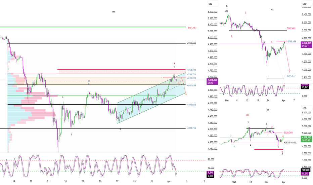313x185 pixels.
Task: Click the D1 timeframe text label
Action: 268,110
